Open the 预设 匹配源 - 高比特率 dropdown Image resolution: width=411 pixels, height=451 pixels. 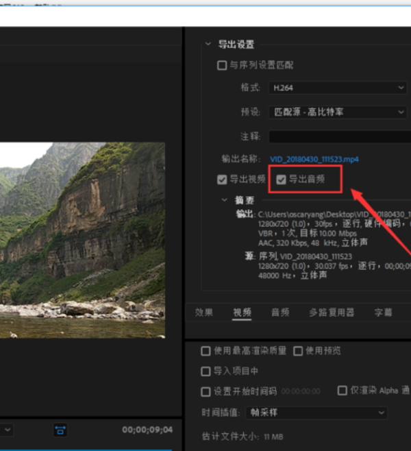[338, 112]
